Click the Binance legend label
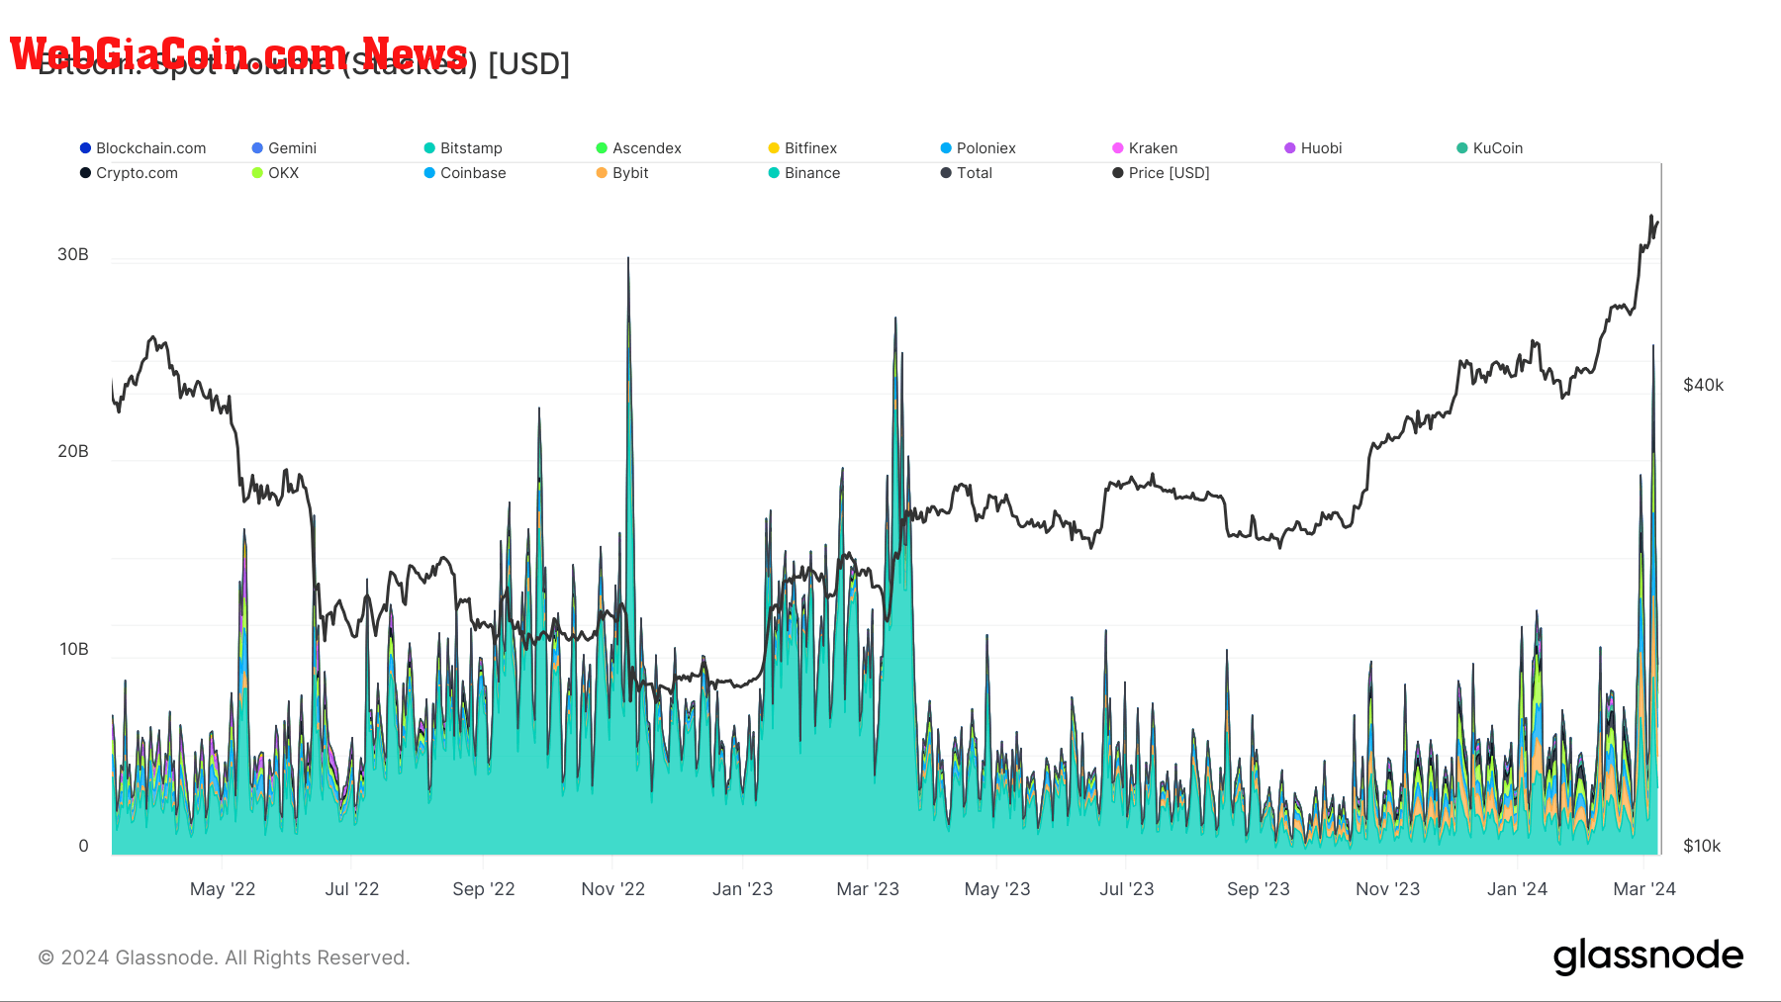The height and width of the screenshot is (1002, 1781). (x=812, y=173)
